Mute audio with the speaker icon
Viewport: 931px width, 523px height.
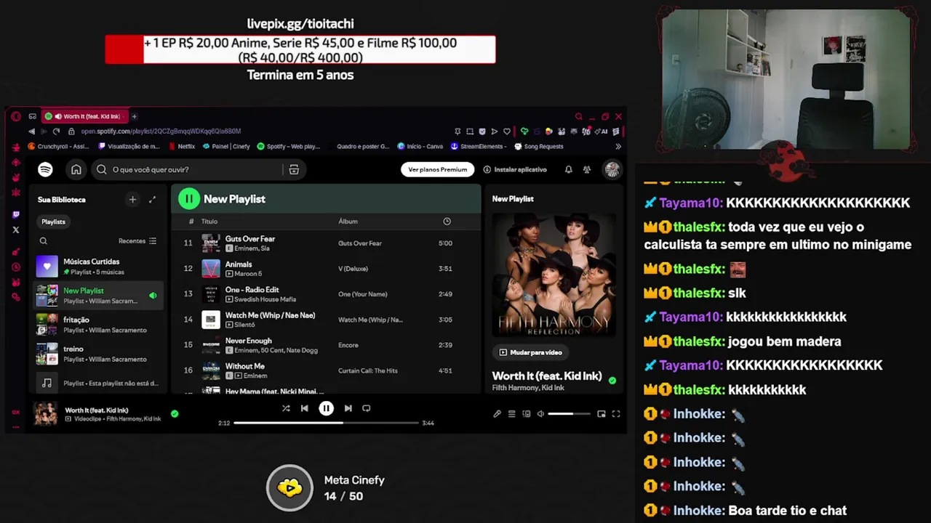pos(540,414)
